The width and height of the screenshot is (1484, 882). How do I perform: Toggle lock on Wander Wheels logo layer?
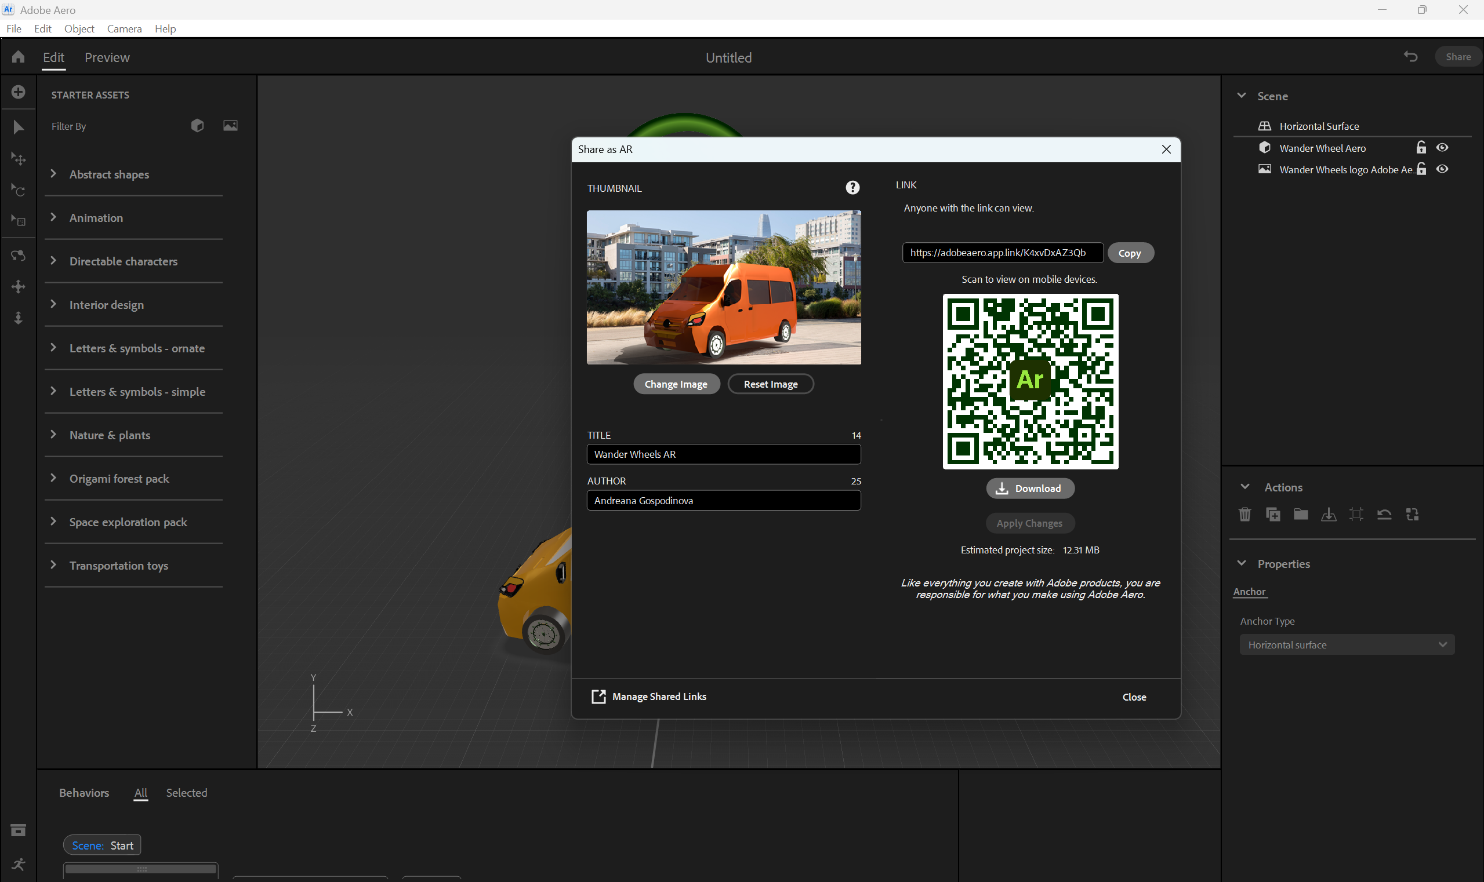tap(1421, 169)
